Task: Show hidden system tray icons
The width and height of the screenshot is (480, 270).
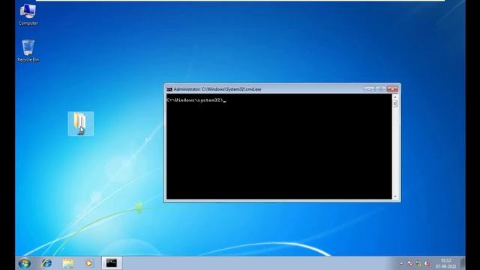Action: click(x=401, y=263)
